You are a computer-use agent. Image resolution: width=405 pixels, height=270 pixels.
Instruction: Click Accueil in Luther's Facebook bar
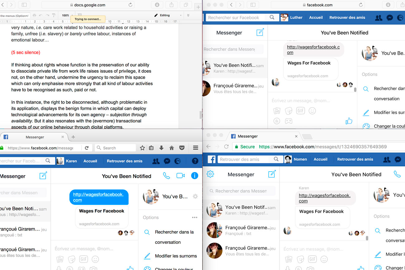tap(316, 17)
